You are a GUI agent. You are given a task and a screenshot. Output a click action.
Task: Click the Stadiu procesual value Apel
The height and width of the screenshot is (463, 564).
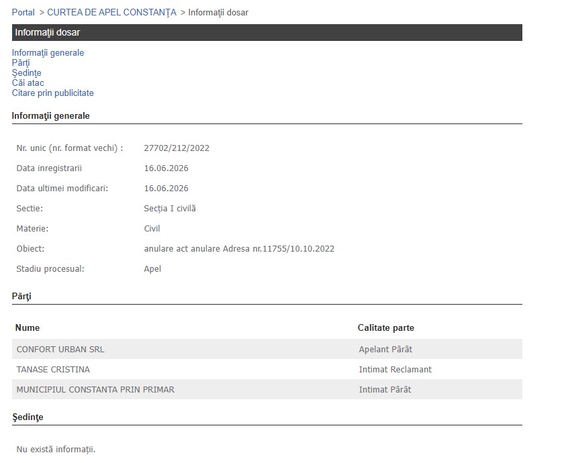tap(152, 269)
